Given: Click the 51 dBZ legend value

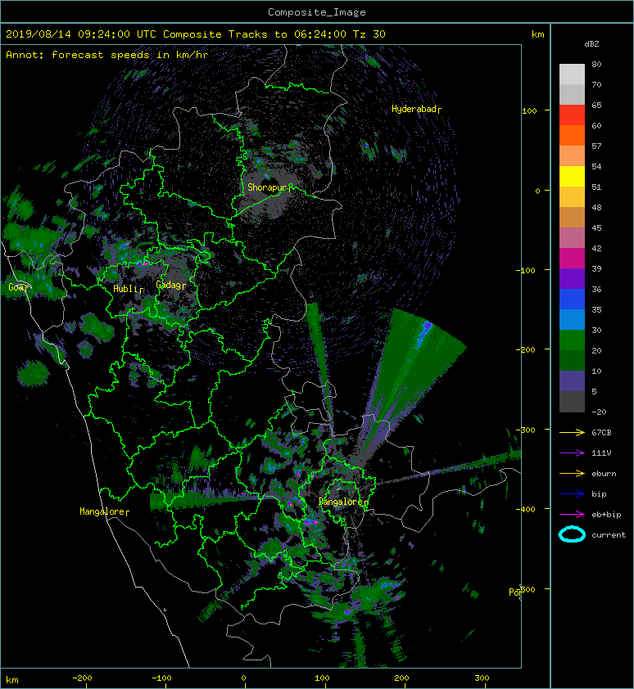Looking at the screenshot, I should coord(596,187).
